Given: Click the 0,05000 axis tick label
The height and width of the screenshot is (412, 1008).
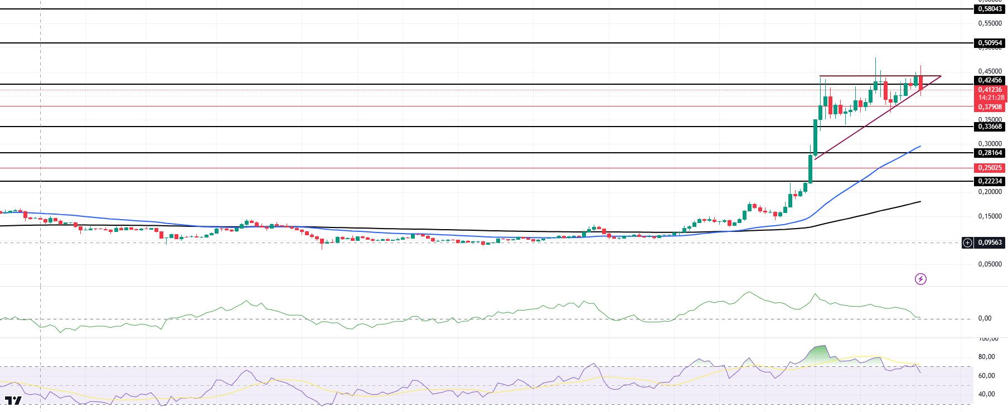Looking at the screenshot, I should [x=990, y=264].
